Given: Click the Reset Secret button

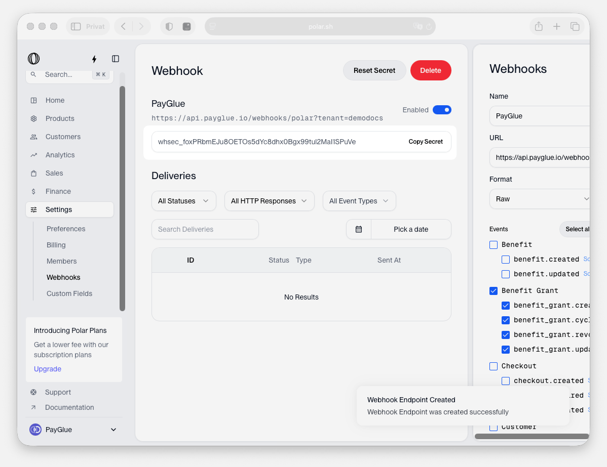Looking at the screenshot, I should [374, 70].
